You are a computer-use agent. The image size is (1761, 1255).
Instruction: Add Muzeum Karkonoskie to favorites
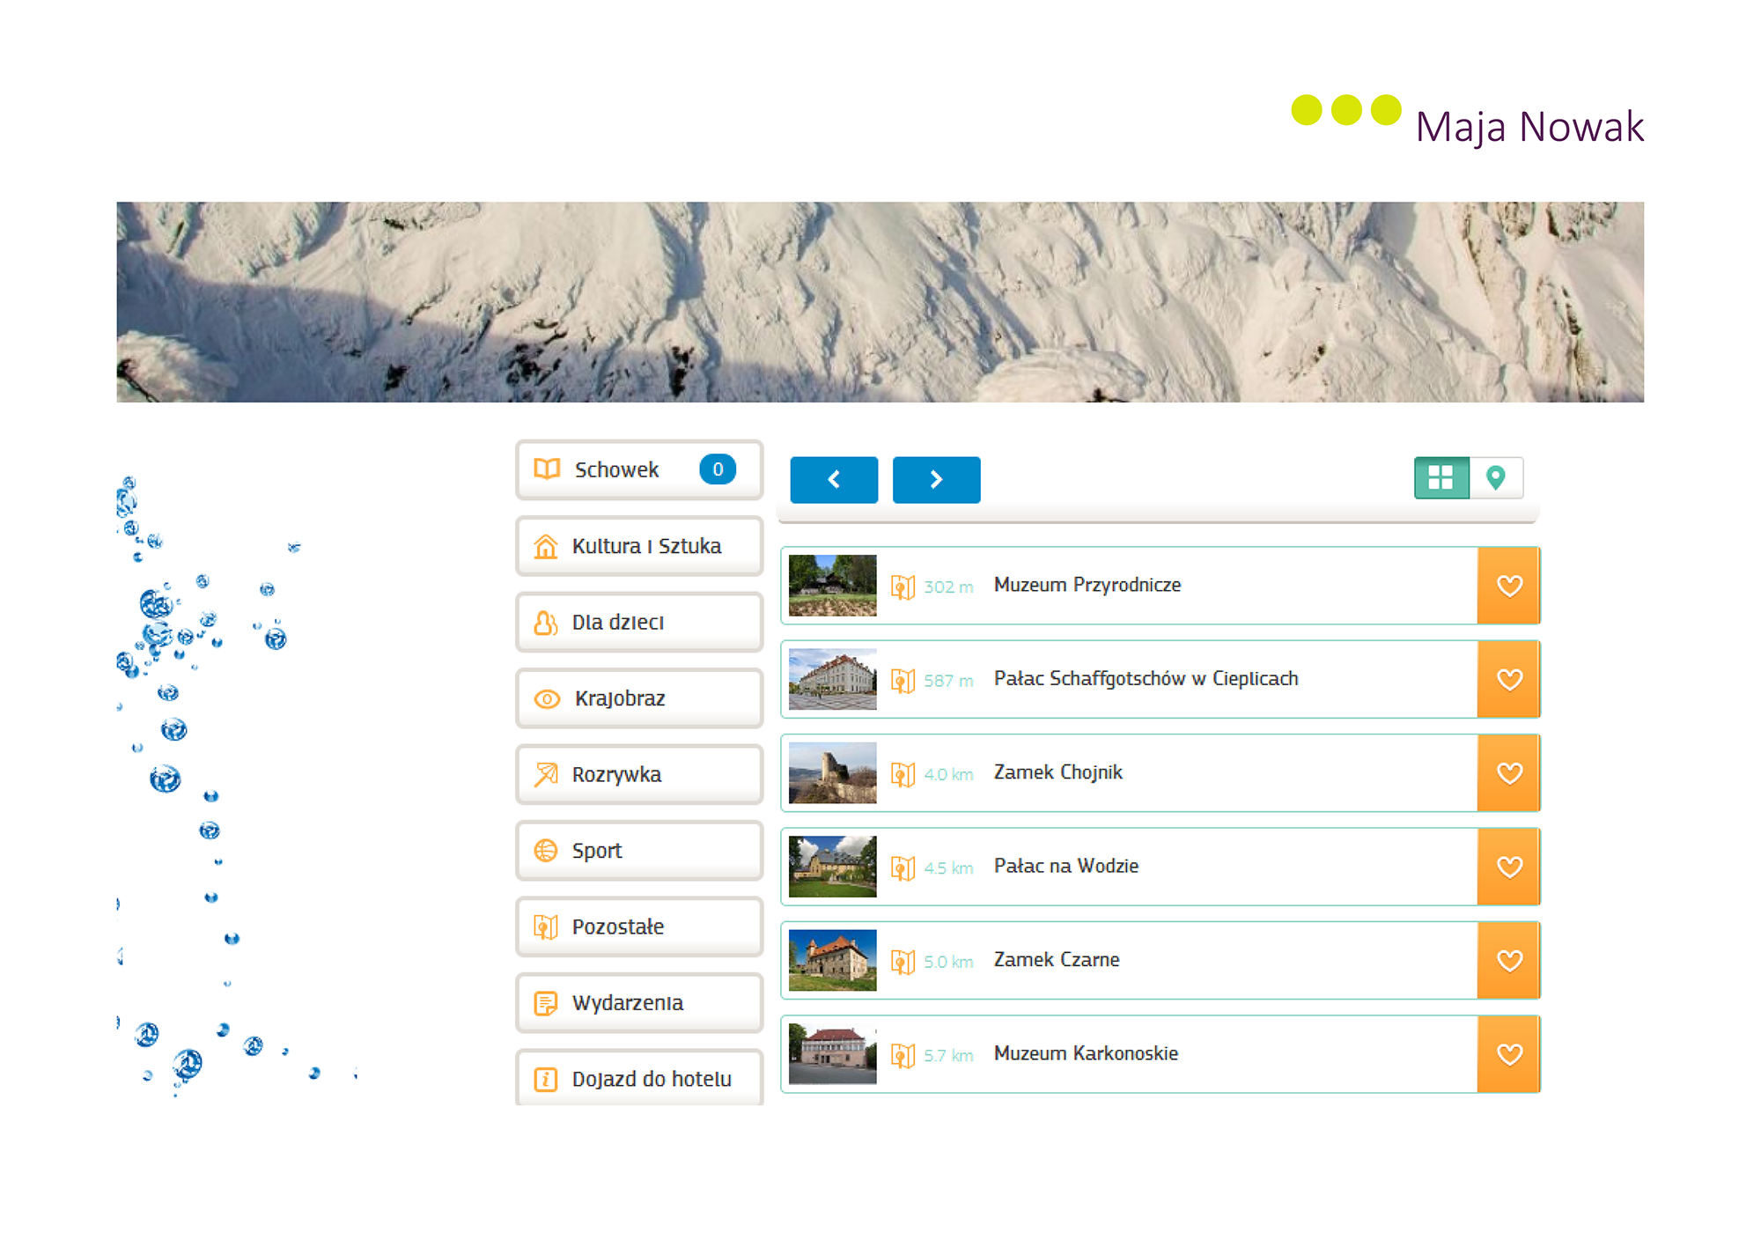[x=1509, y=1054]
